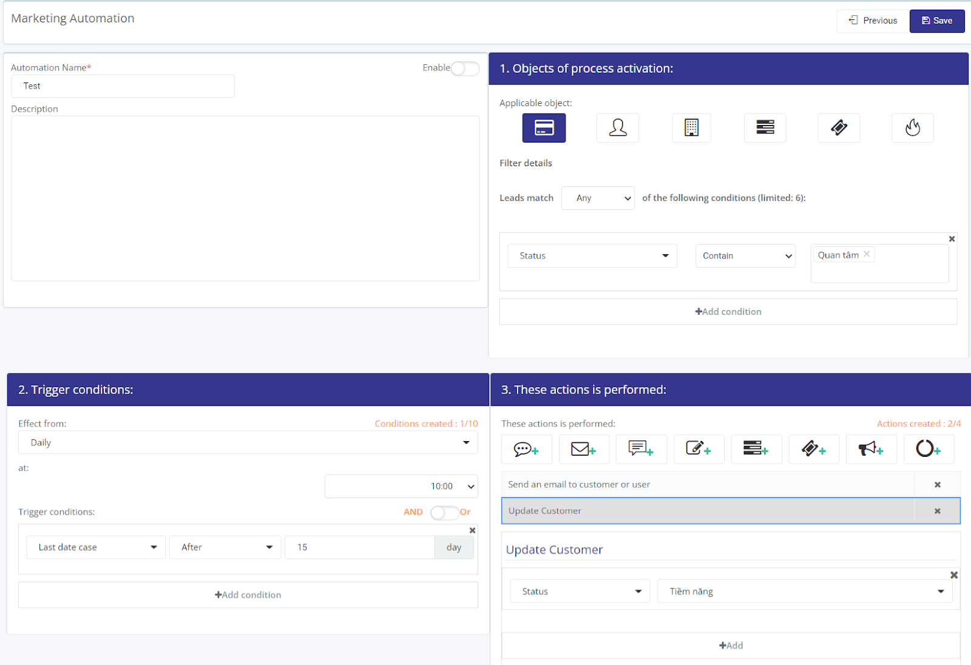Open the Contain operator dropdown
The width and height of the screenshot is (971, 665).
745,256
